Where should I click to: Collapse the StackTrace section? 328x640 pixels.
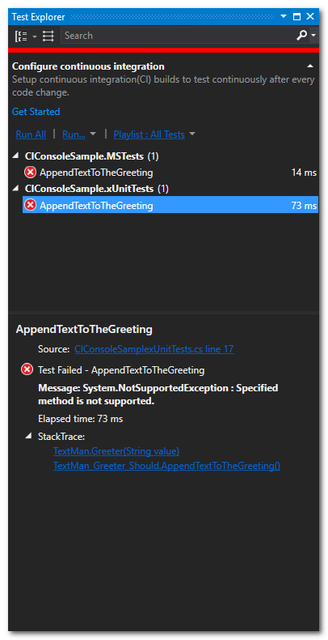point(28,436)
